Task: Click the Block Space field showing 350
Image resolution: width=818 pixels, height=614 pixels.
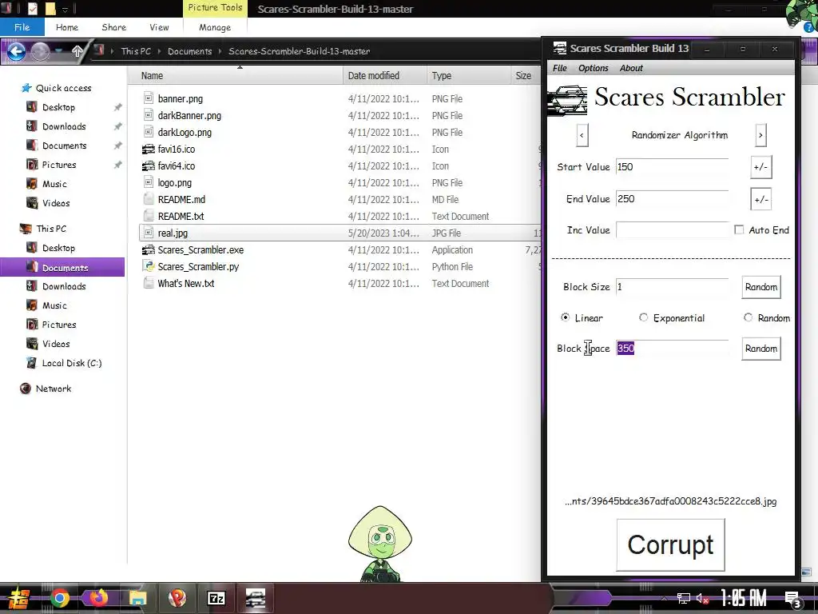Action: 672,349
